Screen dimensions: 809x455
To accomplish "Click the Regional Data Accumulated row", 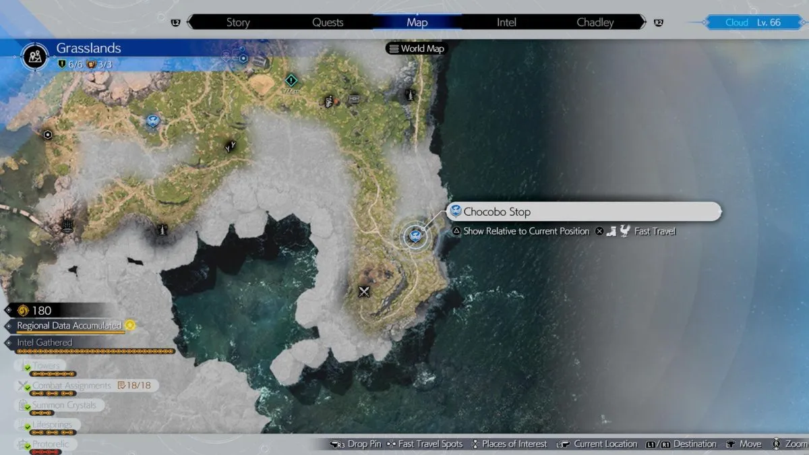I will pos(70,326).
